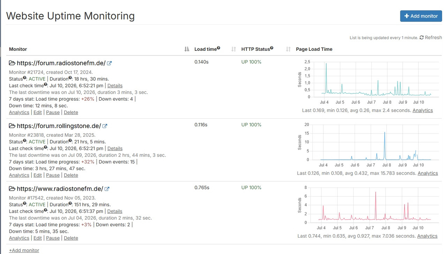The width and height of the screenshot is (446, 254).
Task: Open Details for www.radiostonefm.de last check
Action: [x=115, y=211]
